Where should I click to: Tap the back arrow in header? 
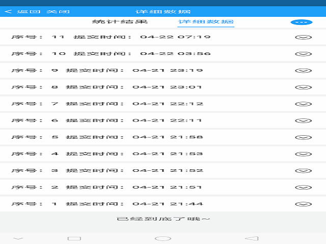pos(8,11)
